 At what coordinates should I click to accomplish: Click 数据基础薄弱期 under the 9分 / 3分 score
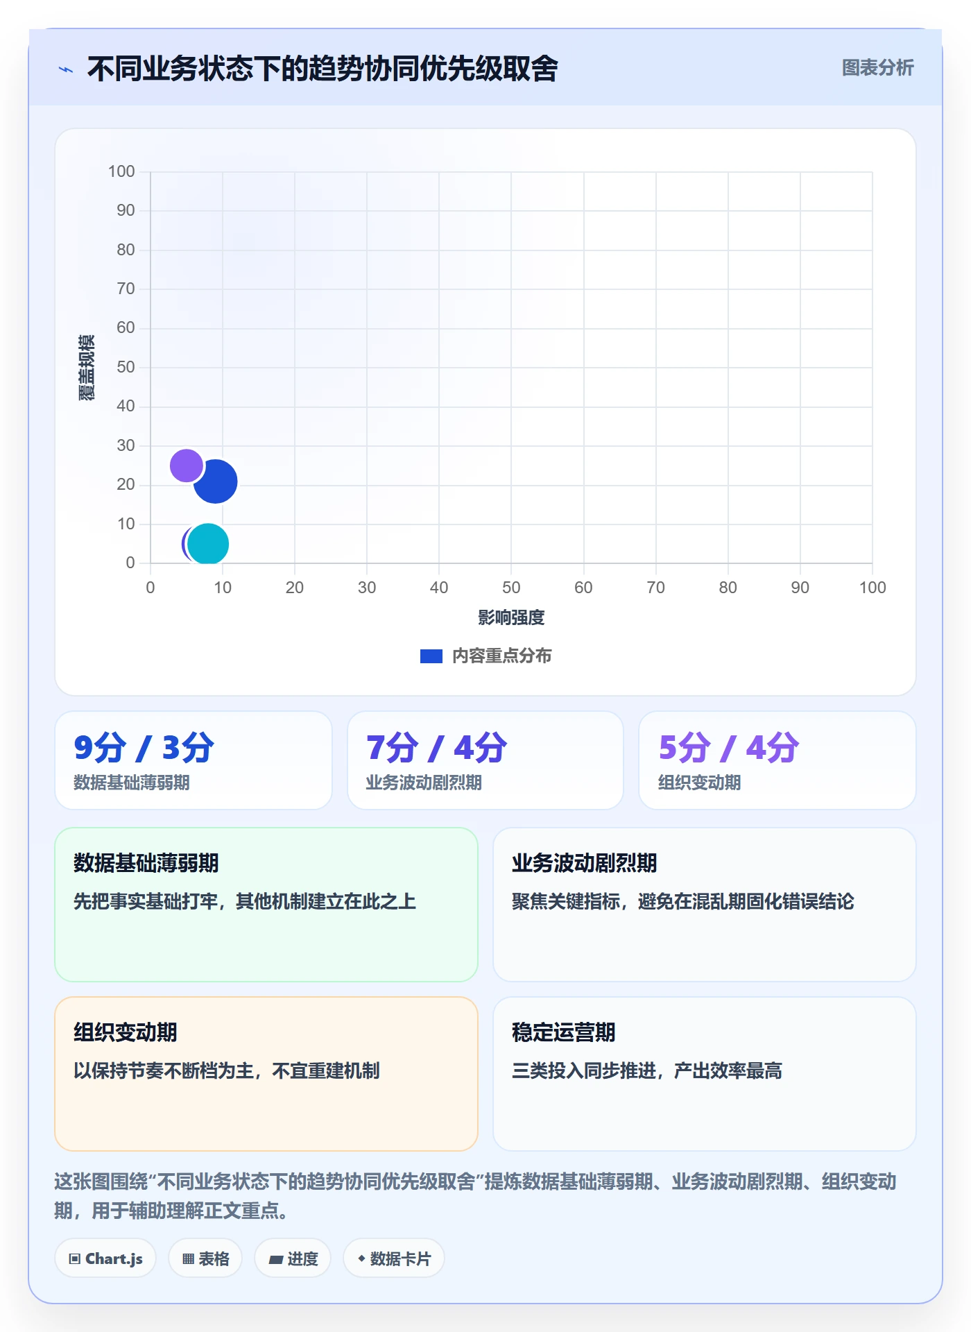132,783
